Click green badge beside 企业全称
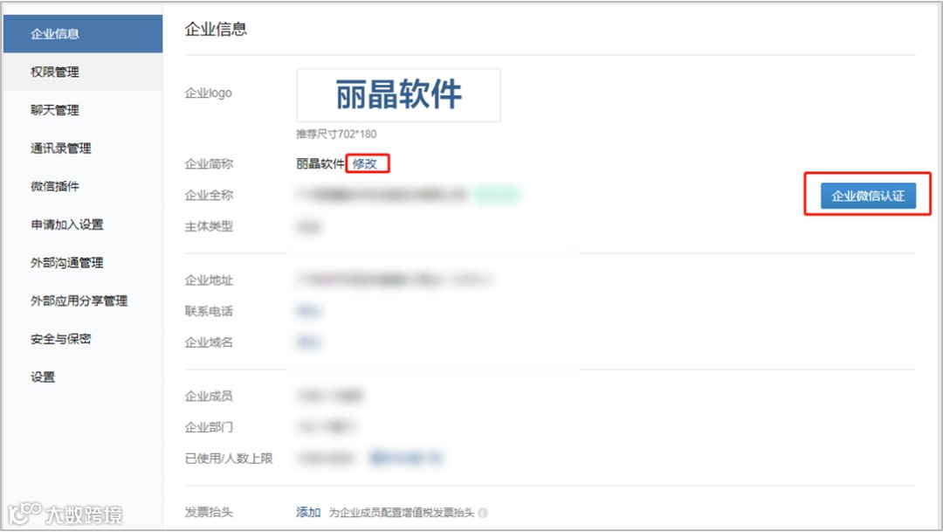This screenshot has width=943, height=532. (497, 195)
